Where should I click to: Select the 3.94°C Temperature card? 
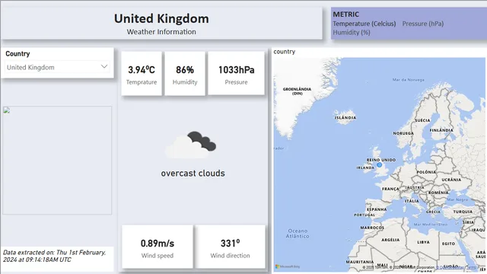(142, 74)
